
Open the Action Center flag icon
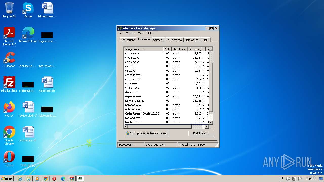point(300,179)
